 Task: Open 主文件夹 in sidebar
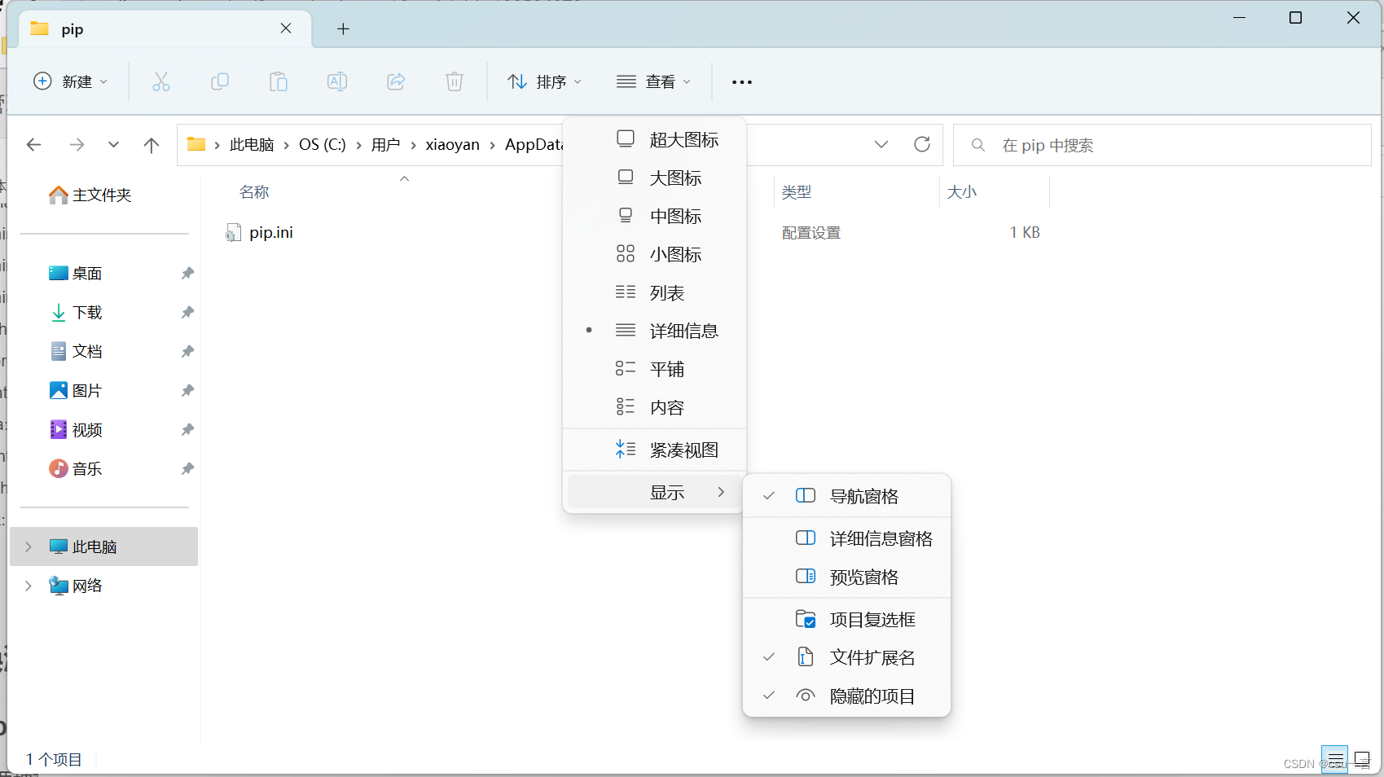(x=90, y=195)
